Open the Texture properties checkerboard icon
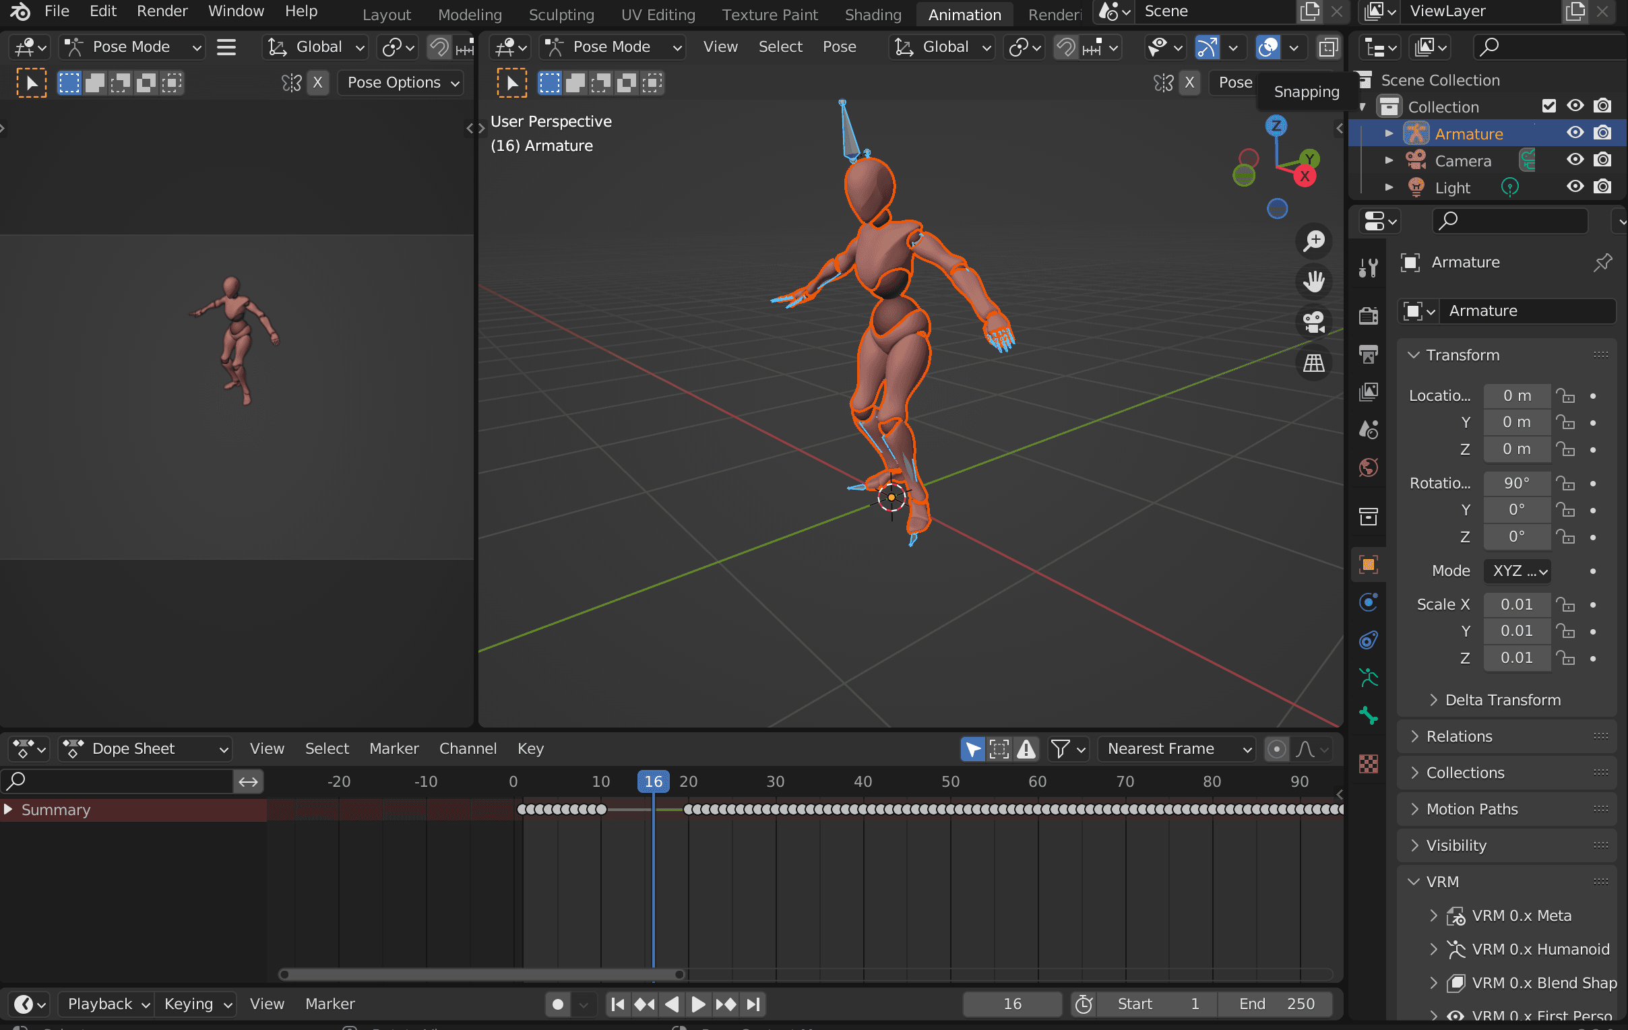Screen dimensions: 1628x1030 click(x=1369, y=765)
